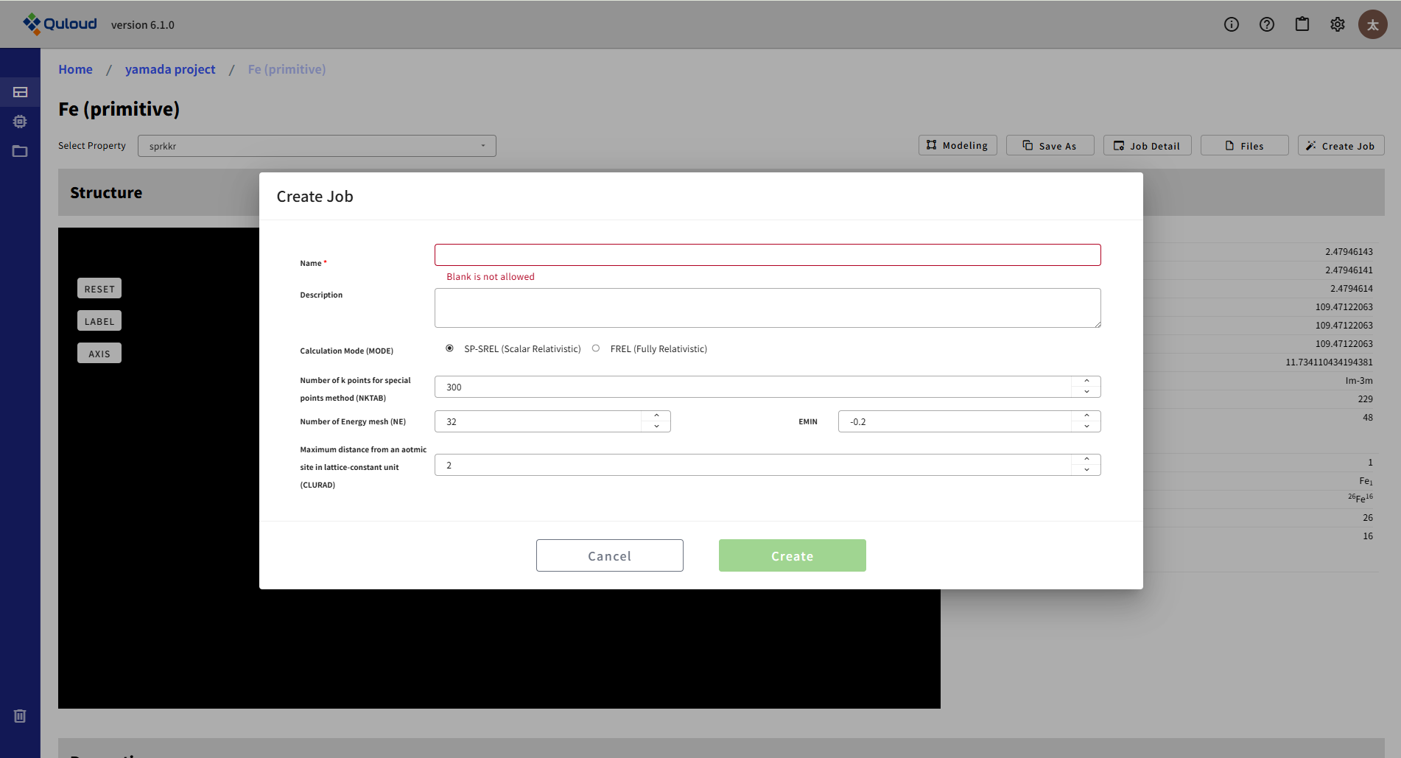Select FREL Fully Relativistic mode
The image size is (1401, 758).
tap(596, 348)
